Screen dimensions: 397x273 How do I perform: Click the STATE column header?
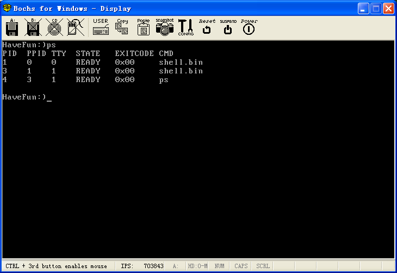coord(88,53)
